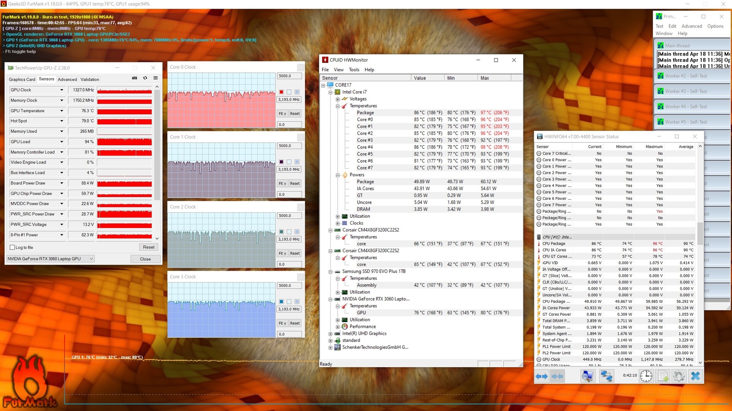Image resolution: width=732 pixels, height=411 pixels.
Task: Expand Intel(R) UHD Graphics node
Action: [331, 334]
